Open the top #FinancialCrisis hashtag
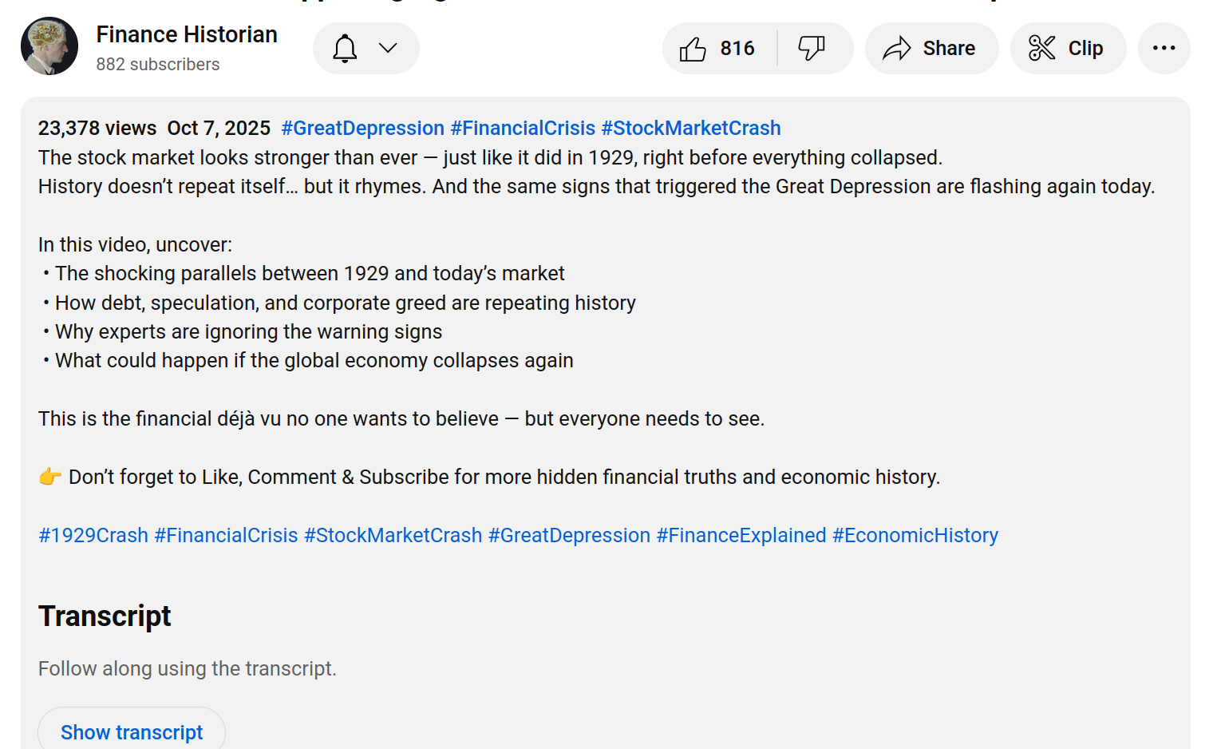1213x749 pixels. tap(523, 128)
